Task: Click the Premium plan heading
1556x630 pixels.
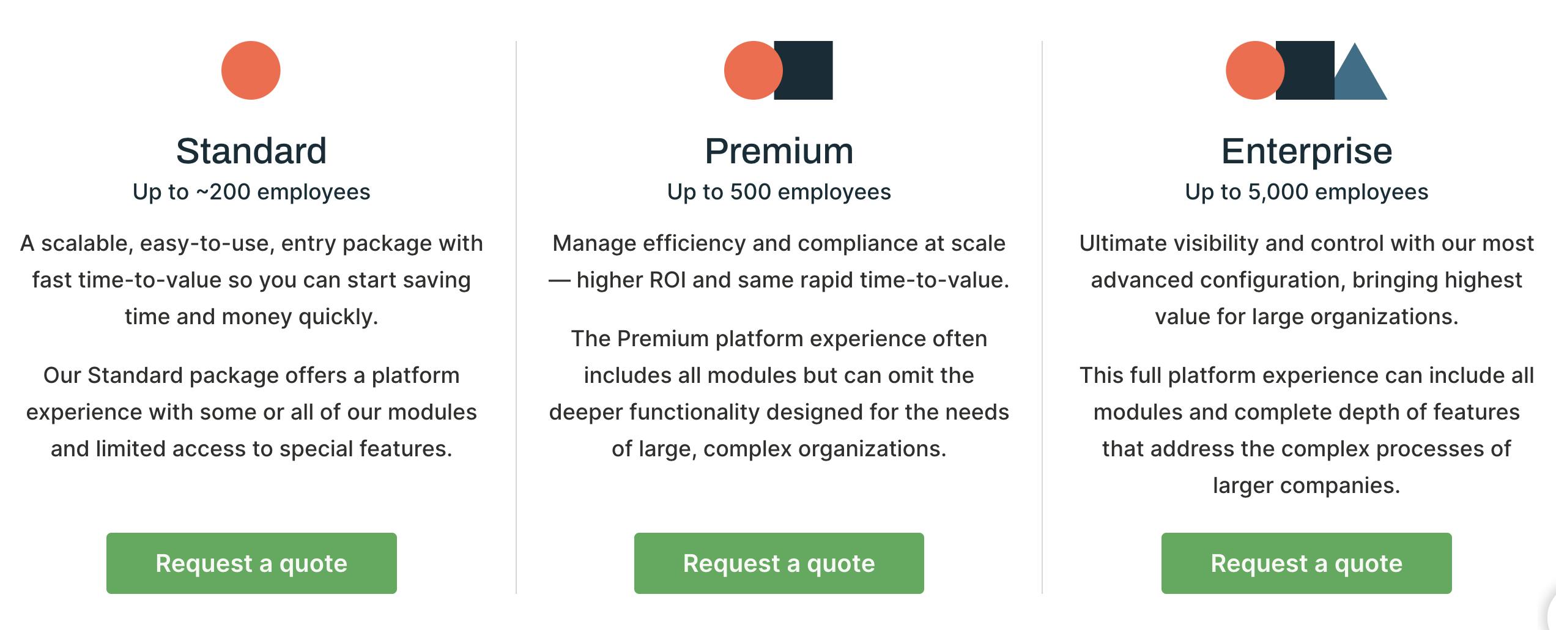Action: coord(779,150)
